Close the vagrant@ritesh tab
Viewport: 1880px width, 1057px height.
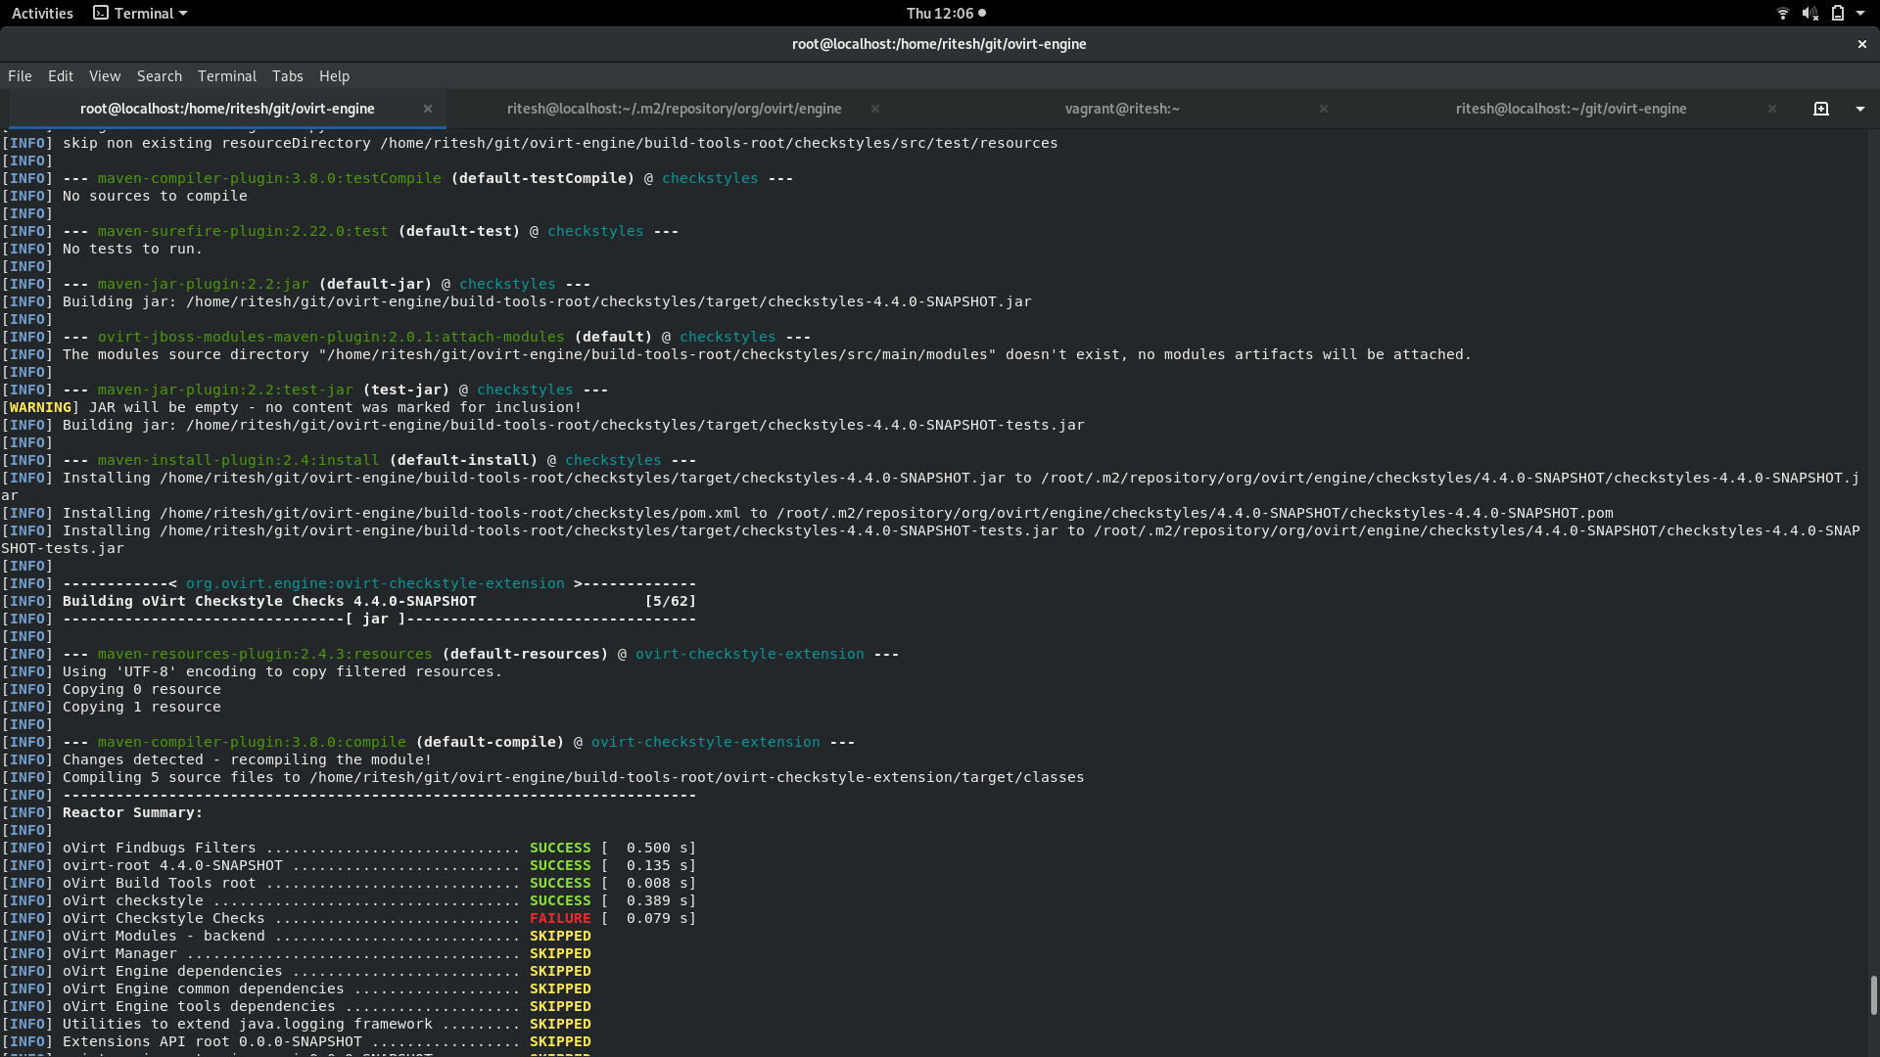point(1324,109)
